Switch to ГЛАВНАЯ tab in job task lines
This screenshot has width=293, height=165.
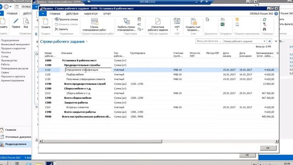(55, 14)
